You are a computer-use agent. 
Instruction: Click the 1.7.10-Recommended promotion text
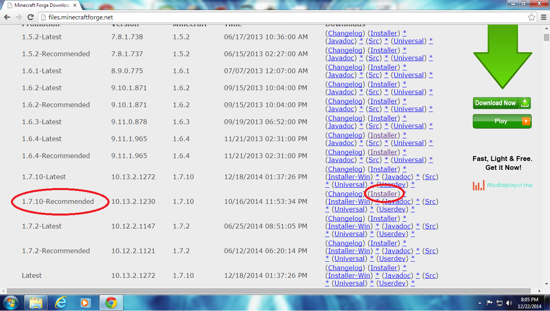[x=58, y=201]
